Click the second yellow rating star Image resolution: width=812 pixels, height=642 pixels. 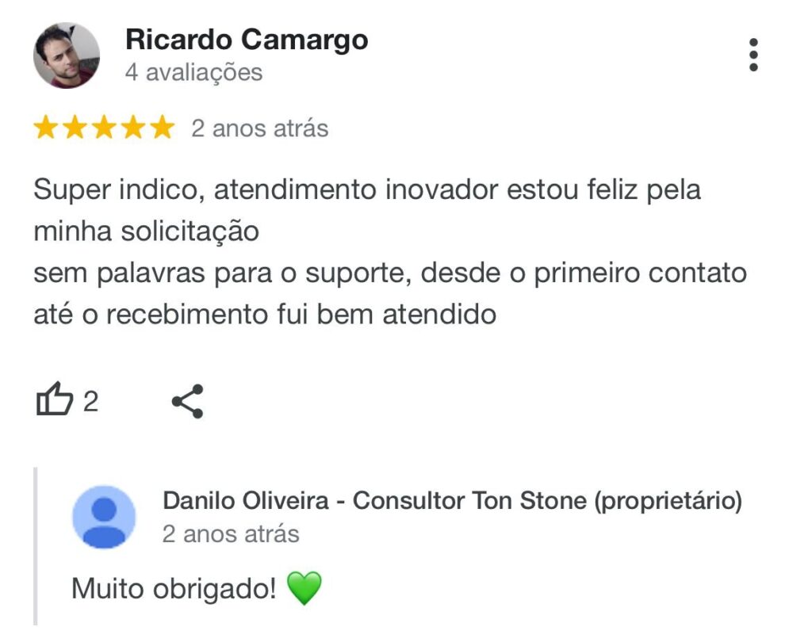[75, 128]
